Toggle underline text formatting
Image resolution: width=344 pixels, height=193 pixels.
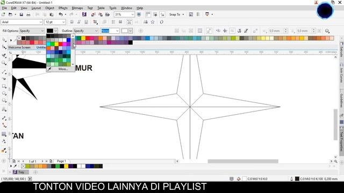click(86, 22)
